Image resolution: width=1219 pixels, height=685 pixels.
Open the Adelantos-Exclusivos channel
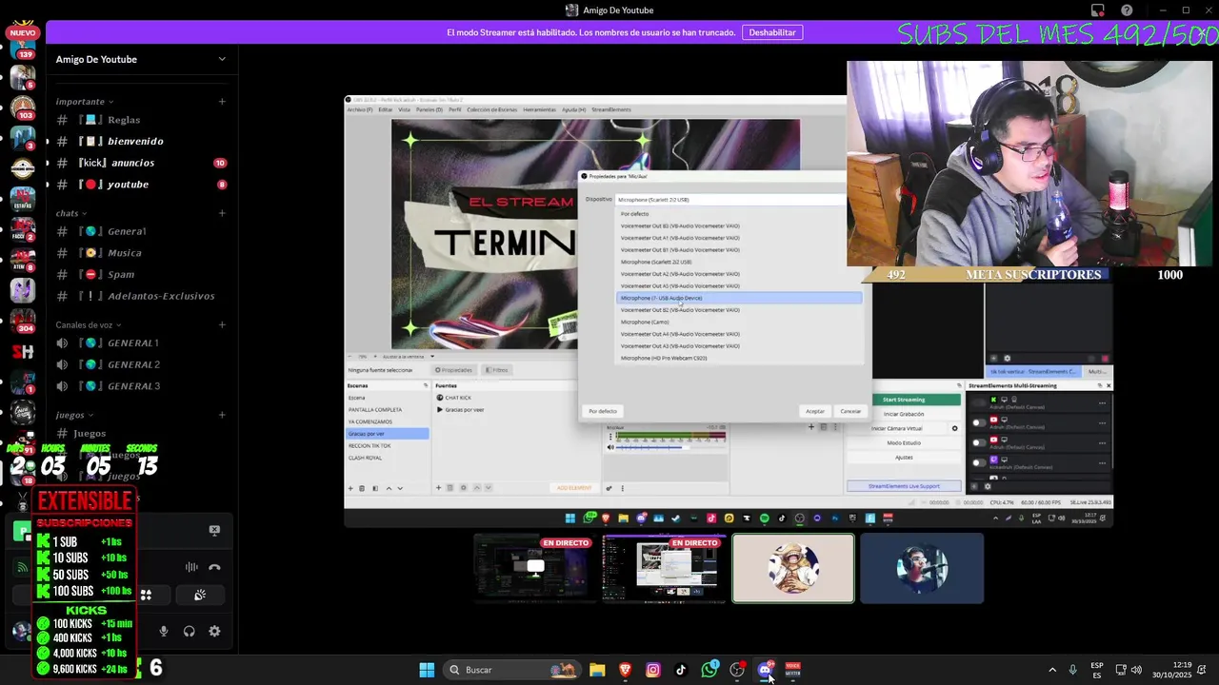coord(141,296)
